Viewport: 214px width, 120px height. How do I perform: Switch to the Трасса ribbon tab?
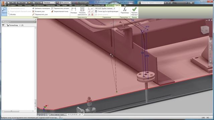(118, 5)
